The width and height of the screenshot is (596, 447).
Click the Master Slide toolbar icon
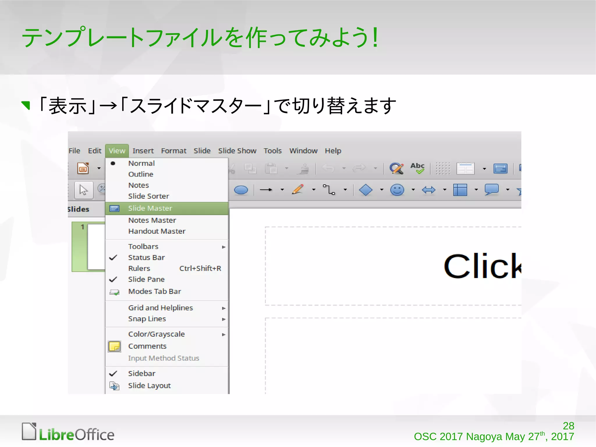coord(500,168)
